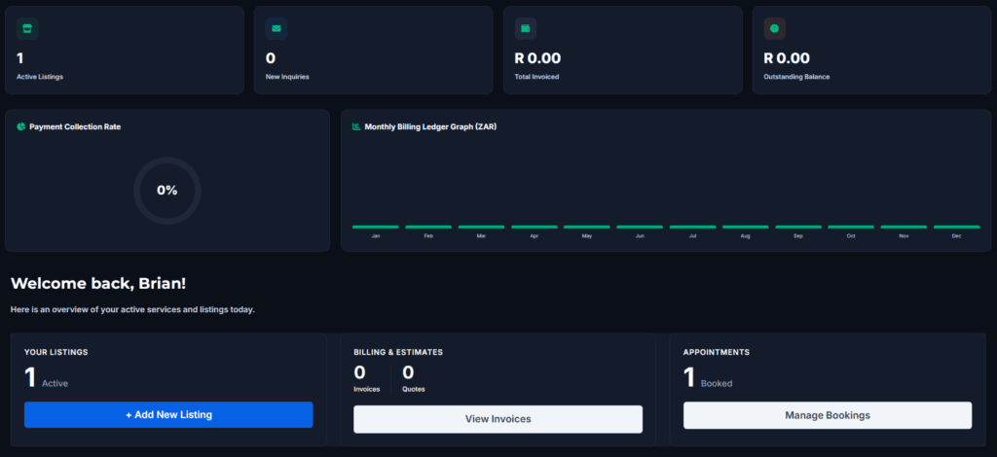Click the 'Total Invoiced' label

point(536,77)
